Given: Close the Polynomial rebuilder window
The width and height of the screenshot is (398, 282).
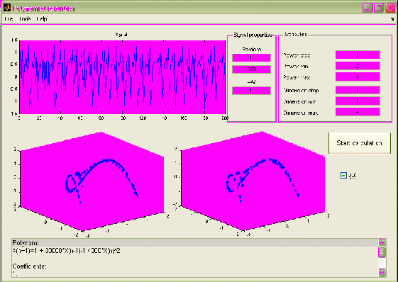Looking at the screenshot, I should [x=389, y=8].
